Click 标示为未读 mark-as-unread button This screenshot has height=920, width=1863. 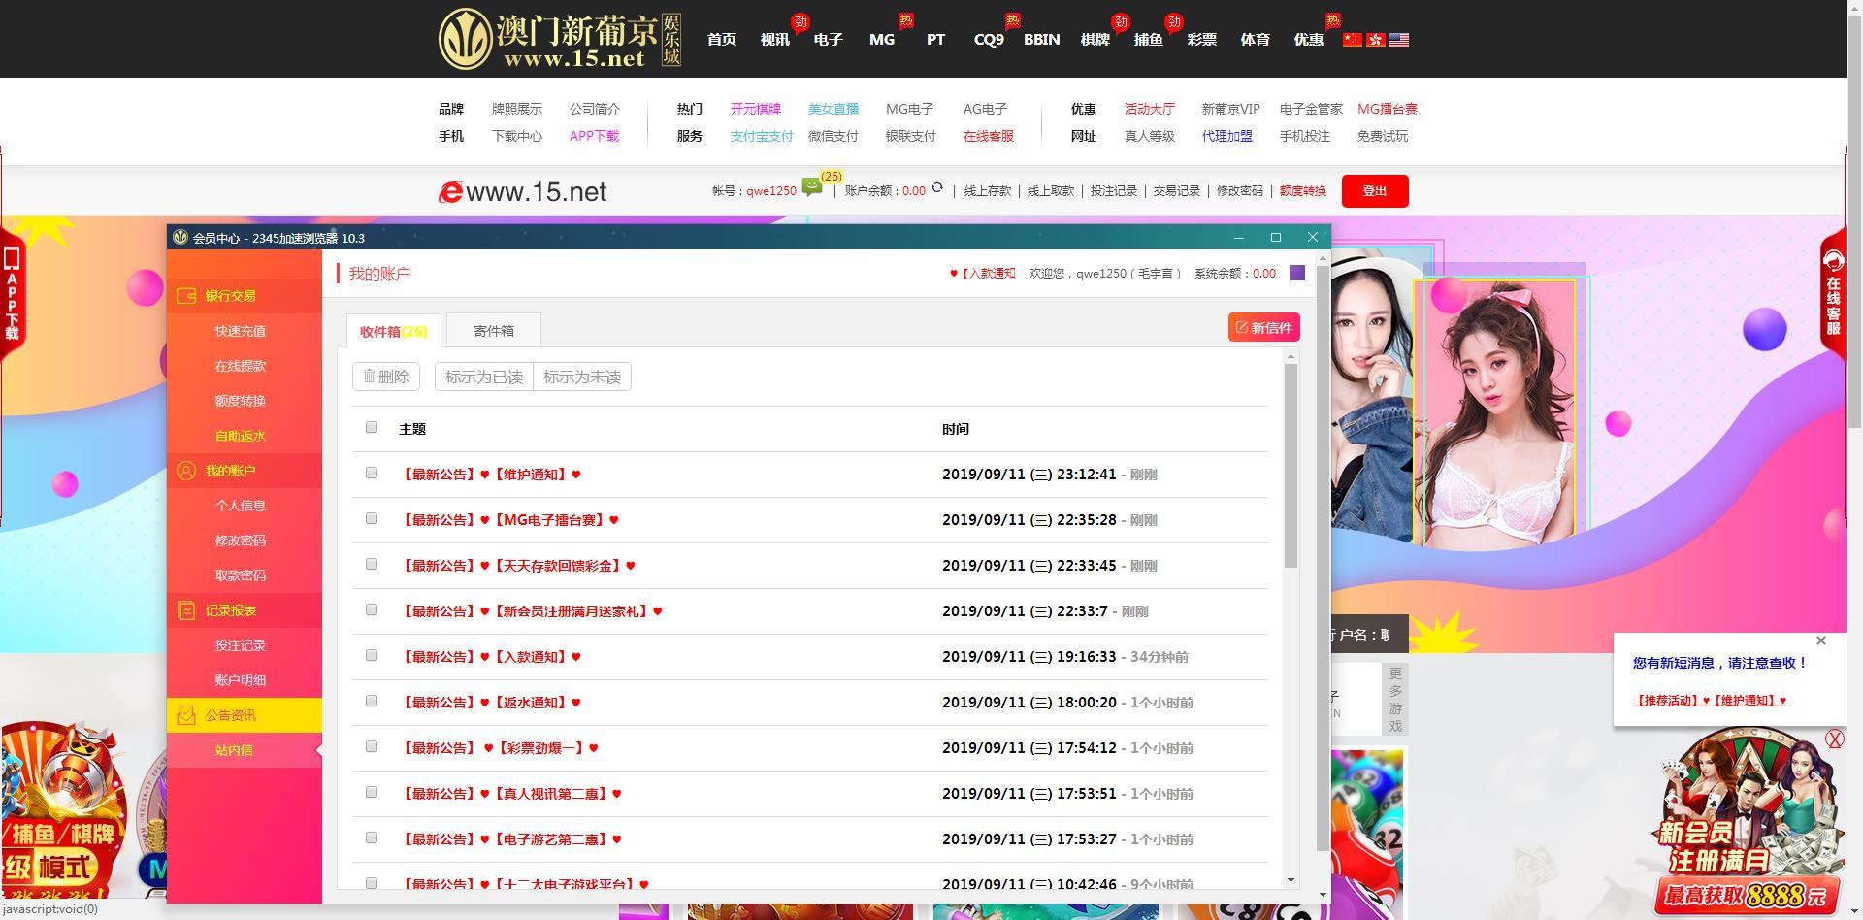(582, 377)
